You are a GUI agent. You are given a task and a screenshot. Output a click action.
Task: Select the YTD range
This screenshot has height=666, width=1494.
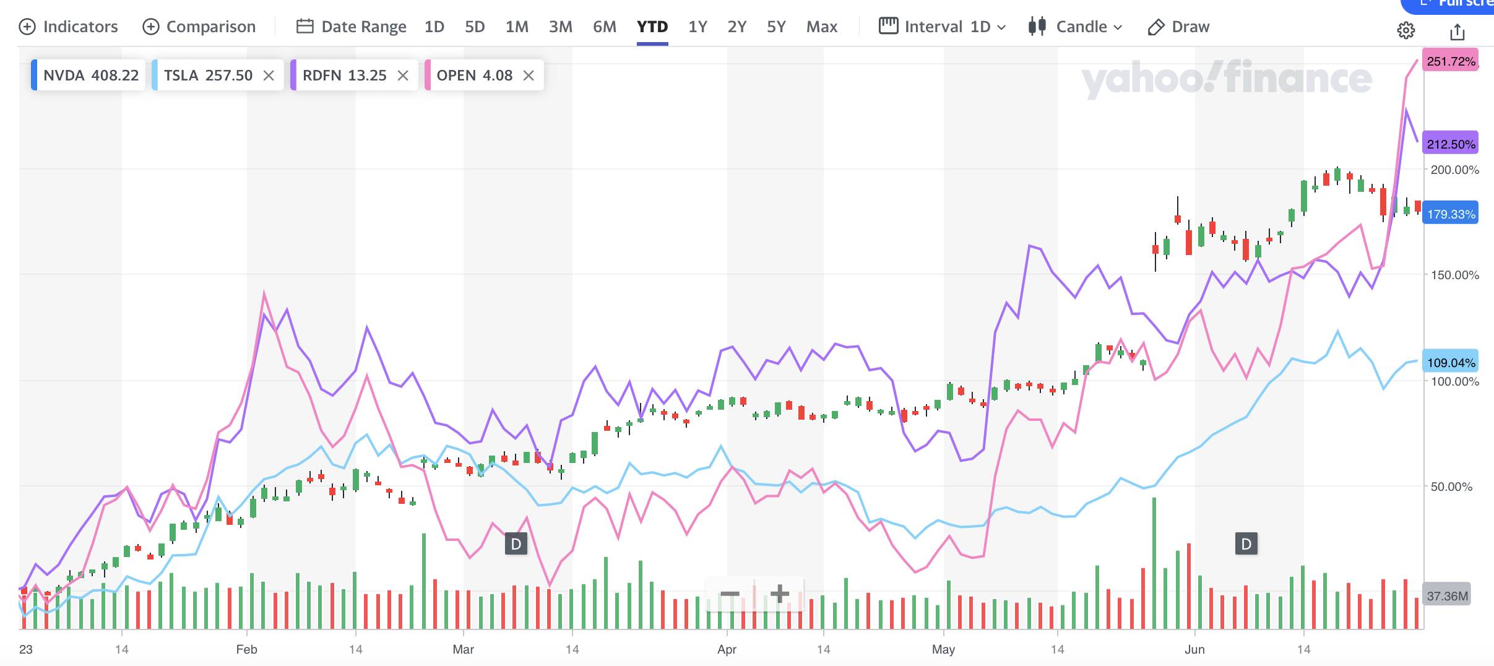[x=652, y=27]
